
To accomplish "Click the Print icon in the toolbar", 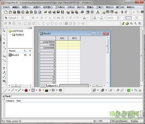I will point(82,12).
